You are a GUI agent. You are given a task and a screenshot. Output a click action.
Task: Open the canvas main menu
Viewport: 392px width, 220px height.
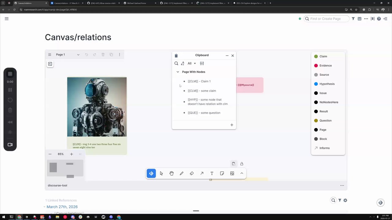coord(50,55)
